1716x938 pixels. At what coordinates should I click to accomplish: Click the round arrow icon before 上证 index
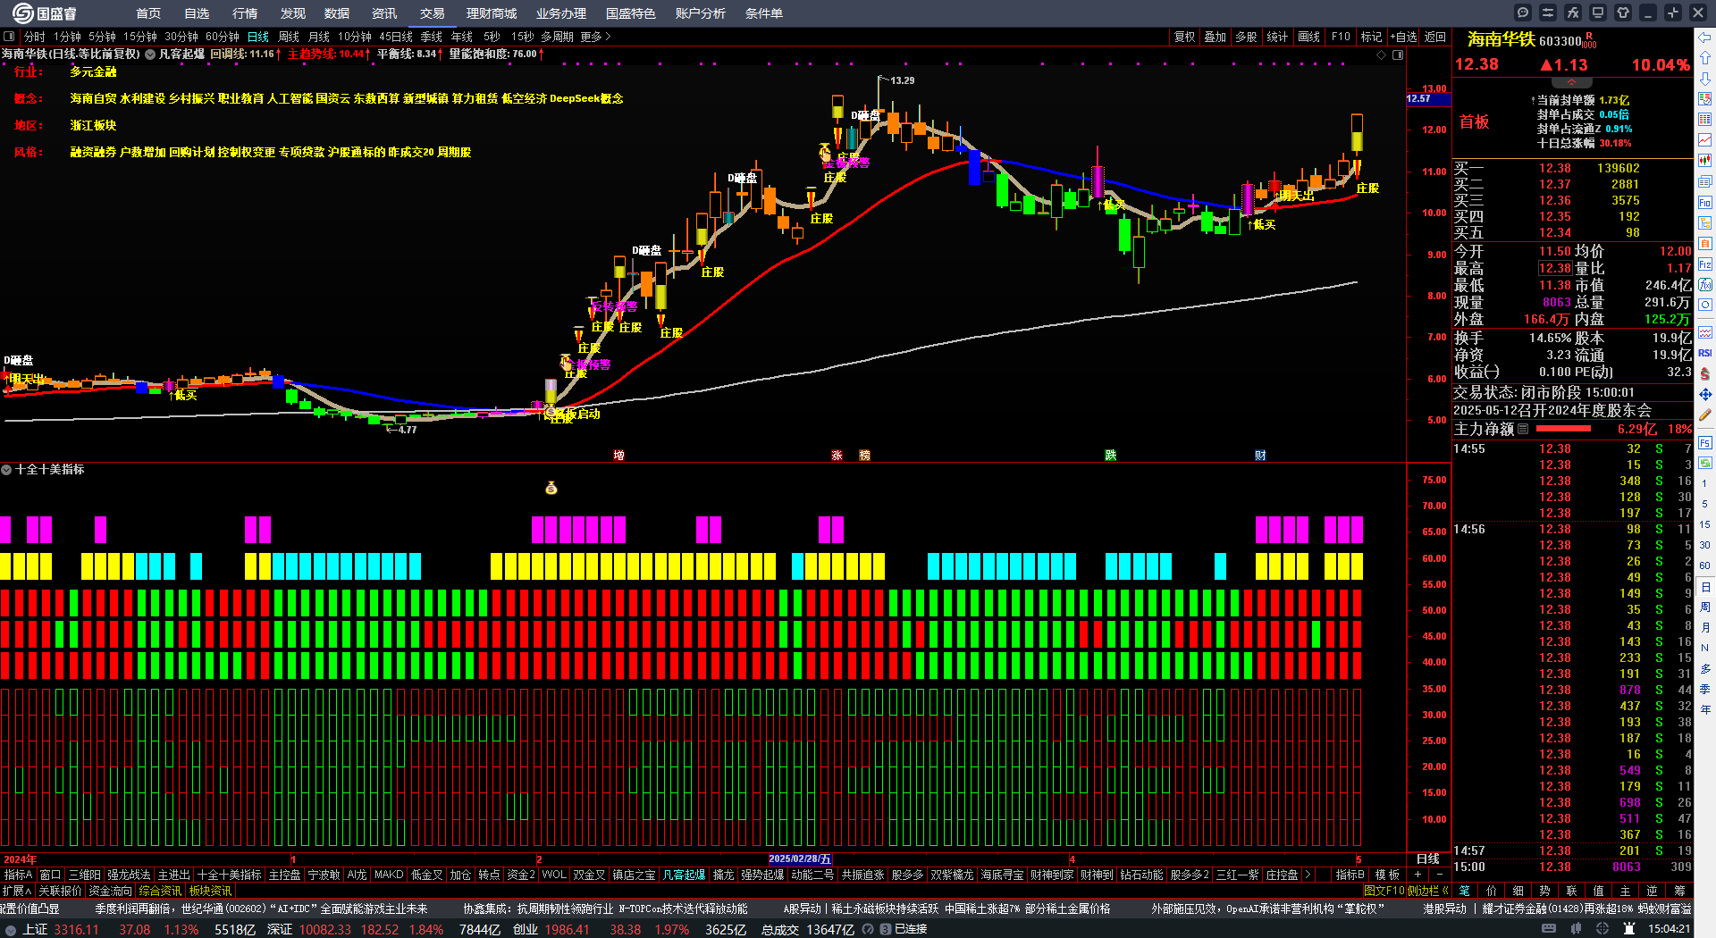click(x=11, y=930)
